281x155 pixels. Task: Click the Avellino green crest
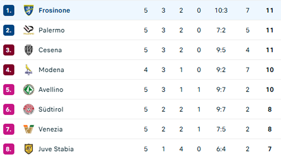29,90
